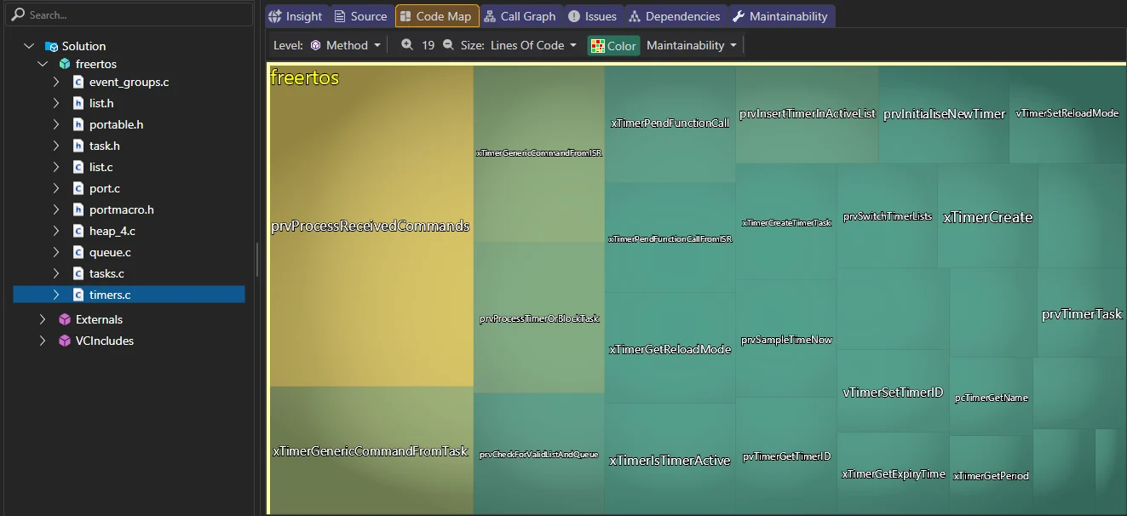Select timers.c in the solution tree
Screen dimensions: 1127x516
click(129, 295)
